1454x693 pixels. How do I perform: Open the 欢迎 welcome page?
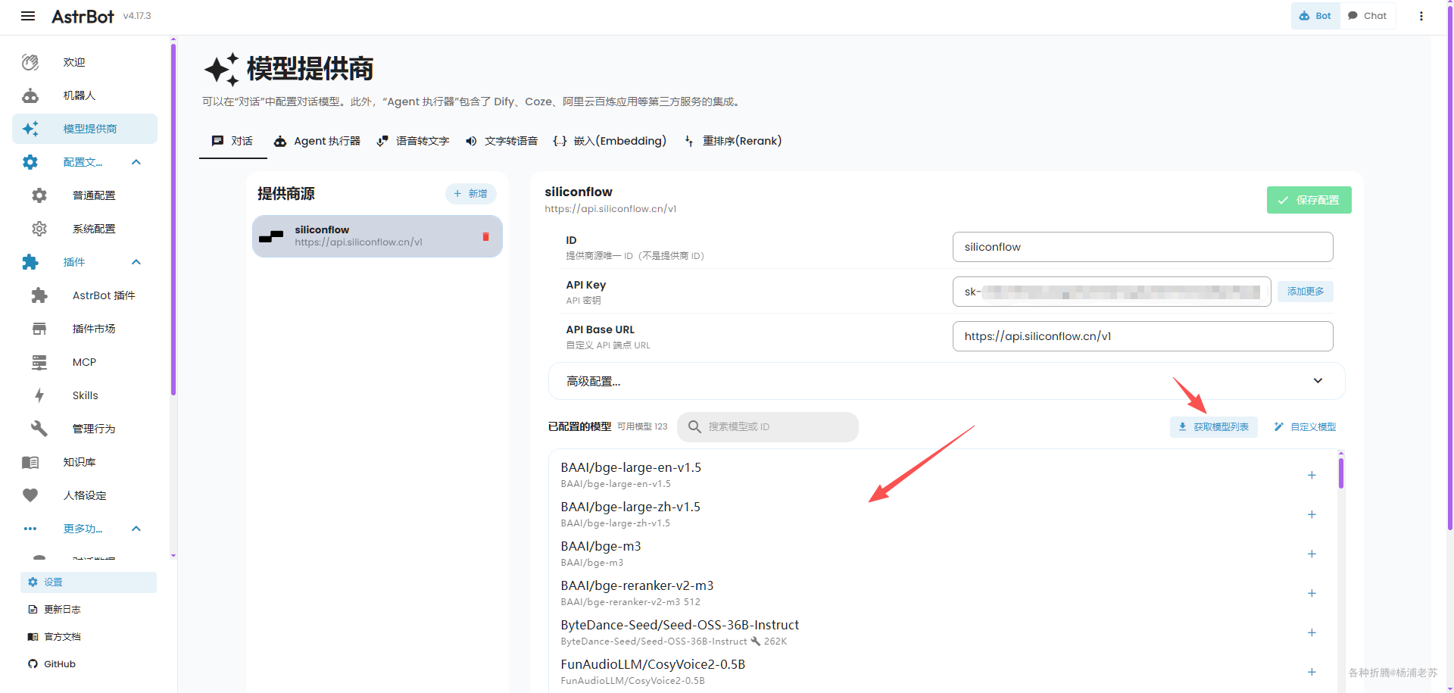tap(85, 62)
